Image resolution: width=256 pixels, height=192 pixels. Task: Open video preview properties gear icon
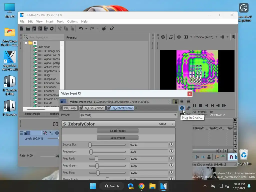[x=163, y=37]
